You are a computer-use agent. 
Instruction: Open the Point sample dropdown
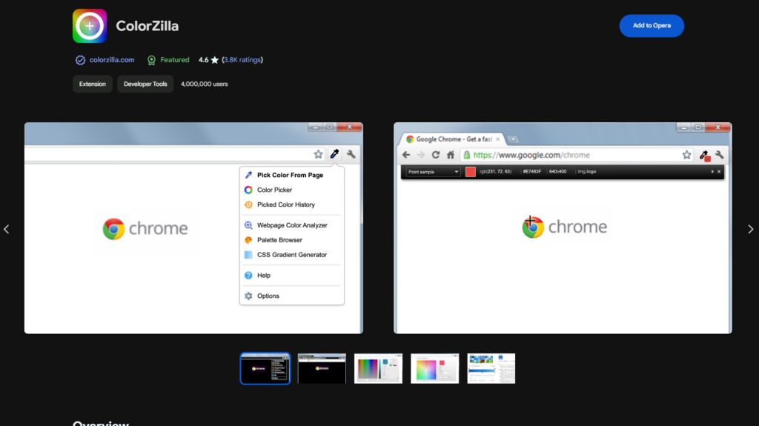pos(433,172)
